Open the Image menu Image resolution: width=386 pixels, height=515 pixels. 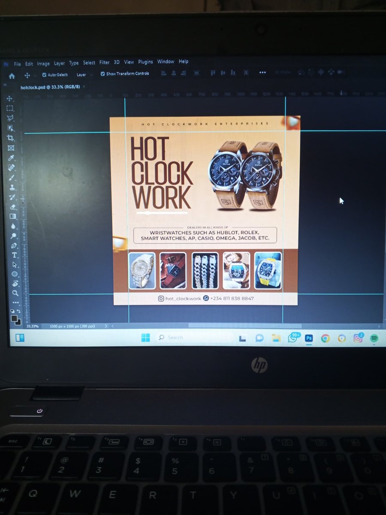[43, 64]
